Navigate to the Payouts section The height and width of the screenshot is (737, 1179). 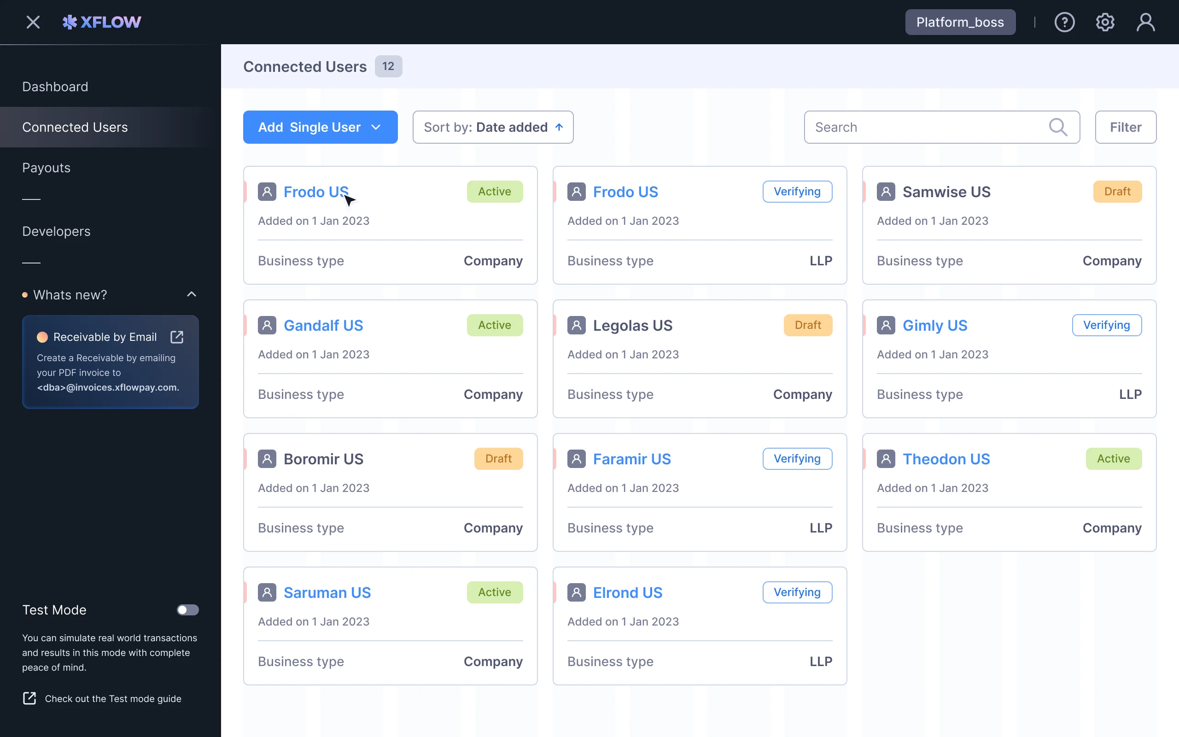pyautogui.click(x=46, y=168)
